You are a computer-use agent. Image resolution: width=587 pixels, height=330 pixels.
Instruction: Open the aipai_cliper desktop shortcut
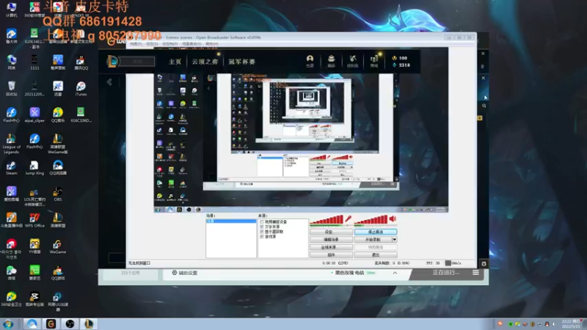pyautogui.click(x=34, y=115)
